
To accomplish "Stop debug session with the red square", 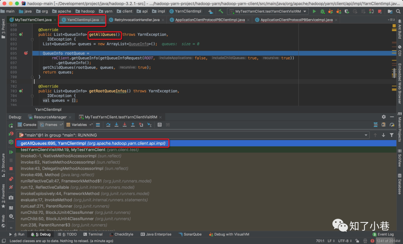I will [11, 168].
